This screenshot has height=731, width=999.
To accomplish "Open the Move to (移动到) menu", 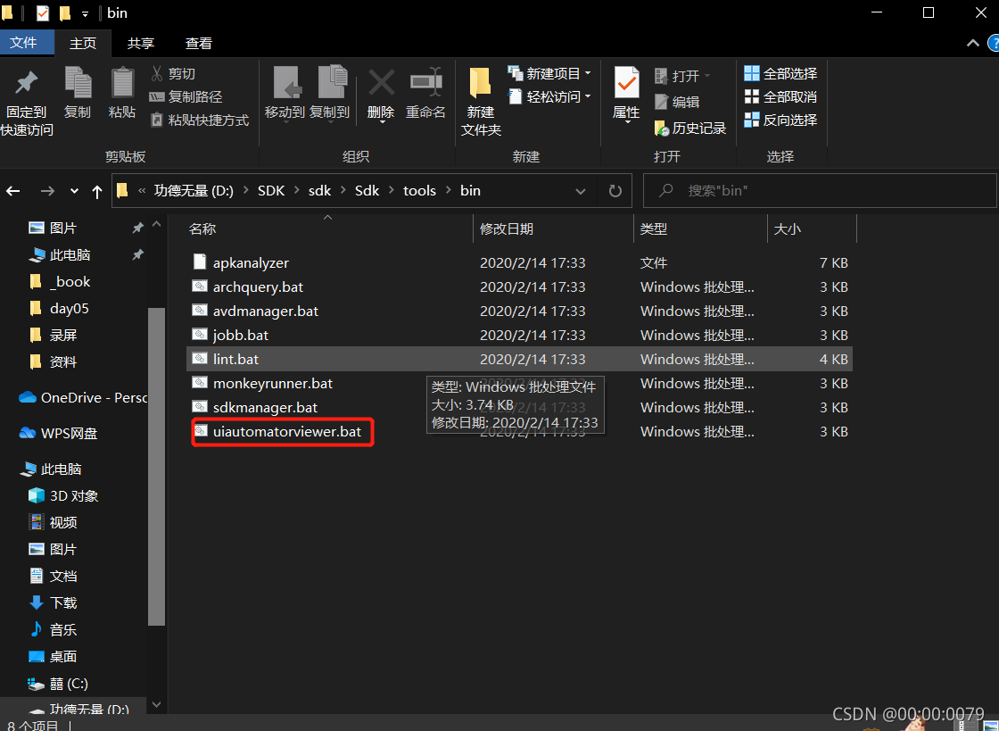I will 285,94.
